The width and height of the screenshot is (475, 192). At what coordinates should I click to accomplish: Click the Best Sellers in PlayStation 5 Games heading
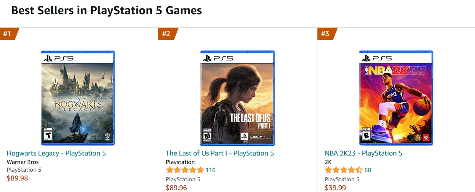pyautogui.click(x=106, y=10)
